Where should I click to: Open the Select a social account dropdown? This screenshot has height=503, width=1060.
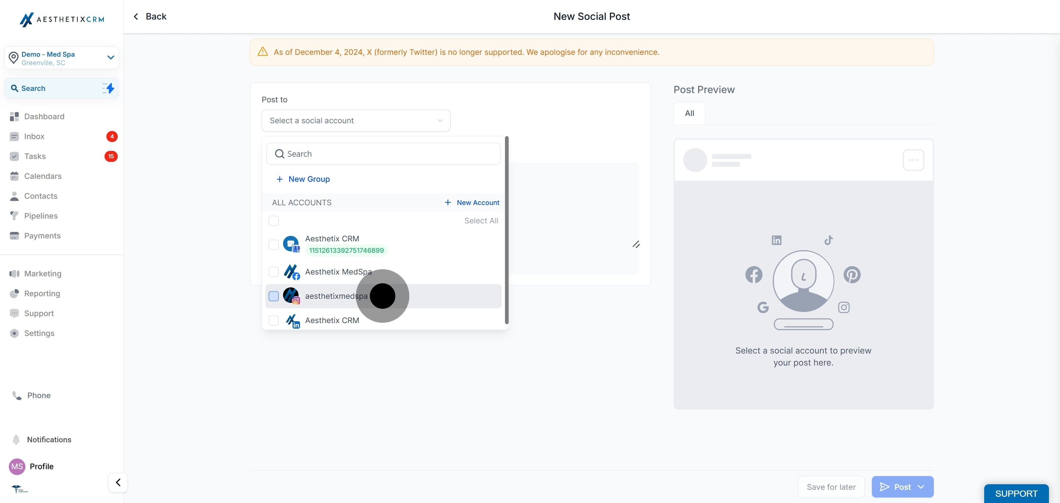coord(356,120)
